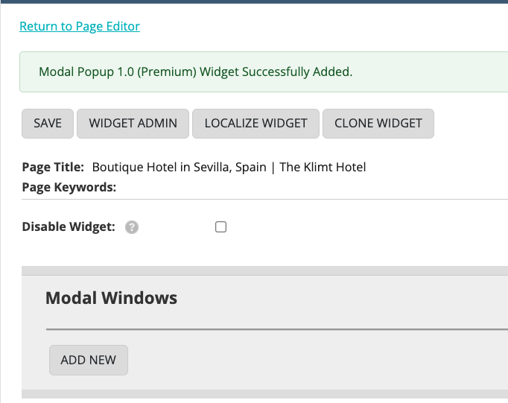
Task: Click "Boutique Hotel in Sevilla, Spain" title text
Action: pos(179,167)
